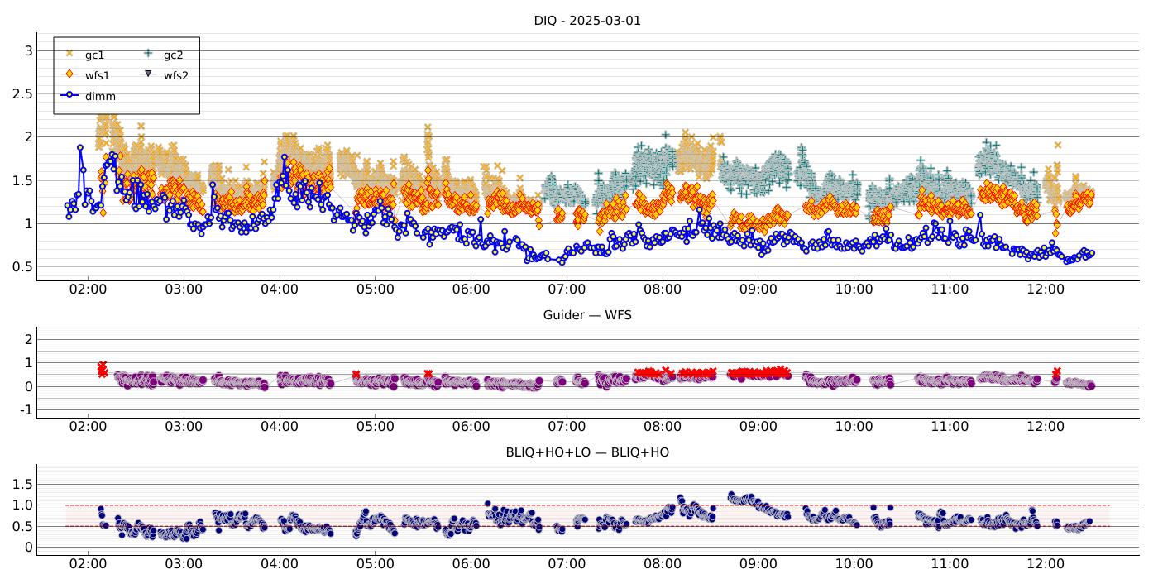Image resolution: width=1158 pixels, height=579 pixels.
Task: Click the 10:00 tick label under BLIQ plot
Action: point(854,564)
